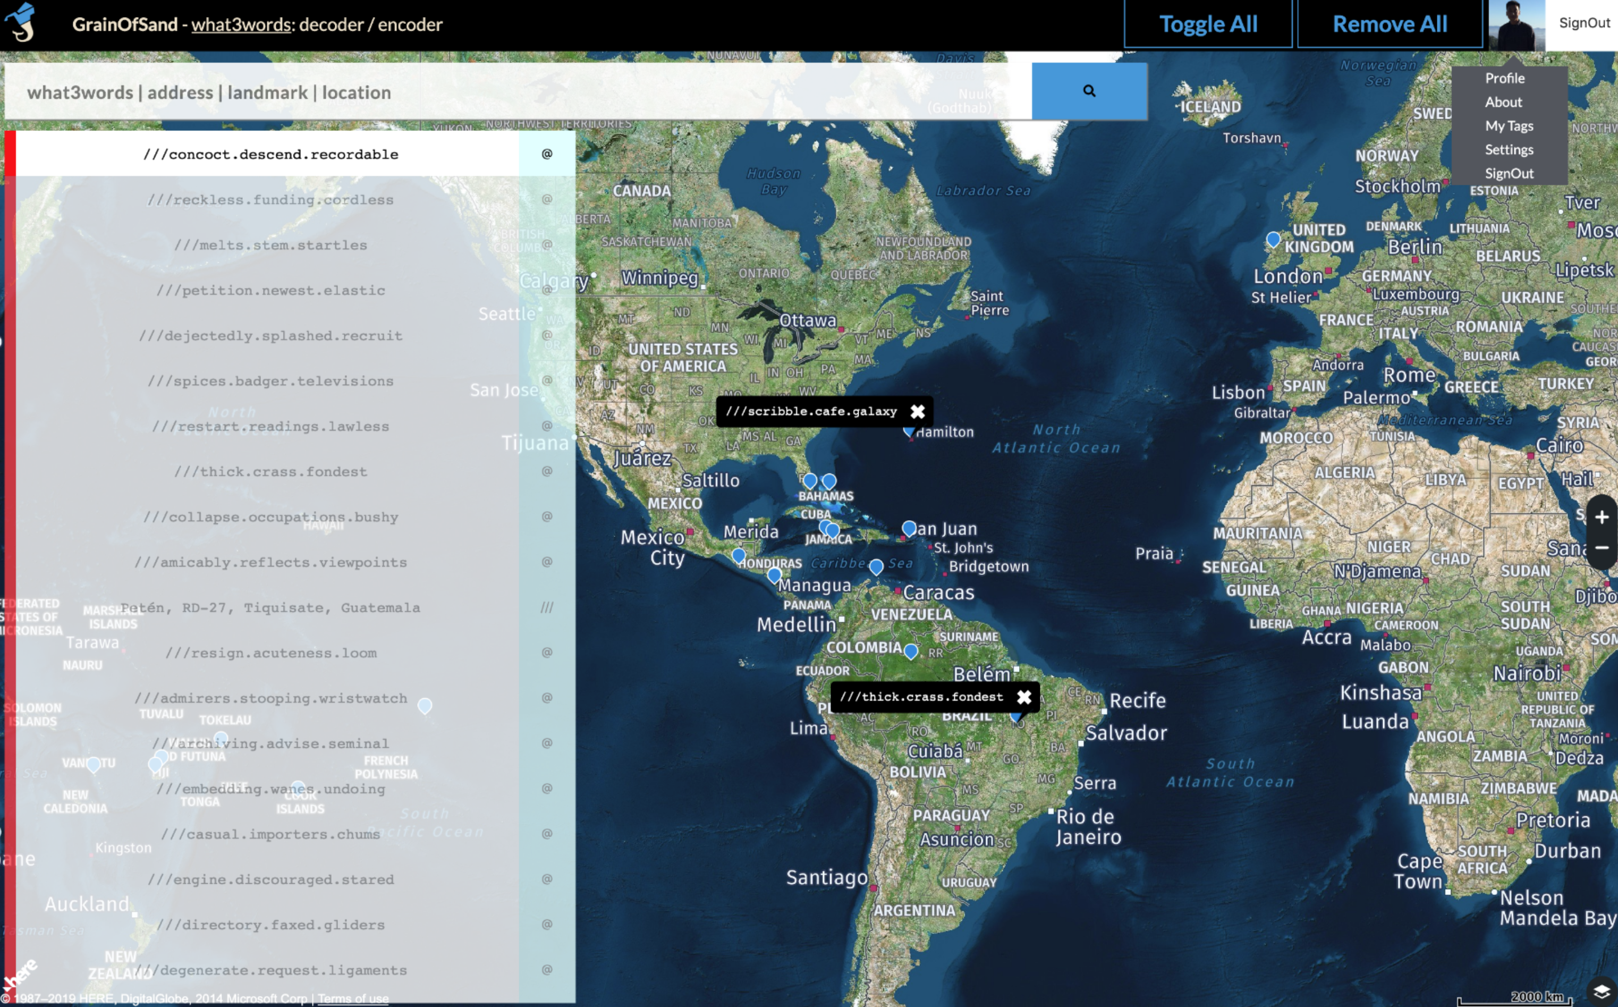Select the ///melts.stem.startles list entry
The image size is (1618, 1007).
270,245
